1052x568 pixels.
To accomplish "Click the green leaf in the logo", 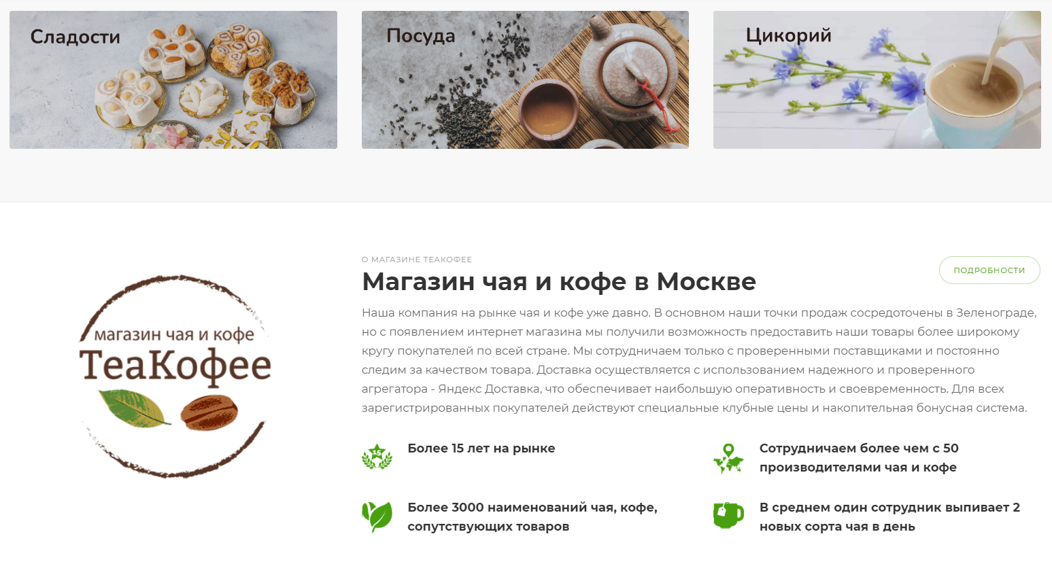I will [x=135, y=408].
